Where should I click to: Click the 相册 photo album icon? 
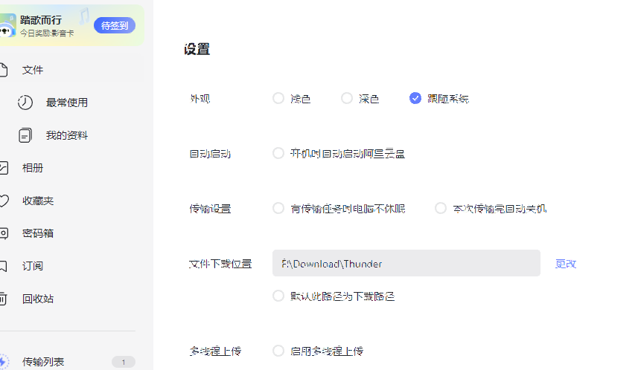(x=4, y=168)
